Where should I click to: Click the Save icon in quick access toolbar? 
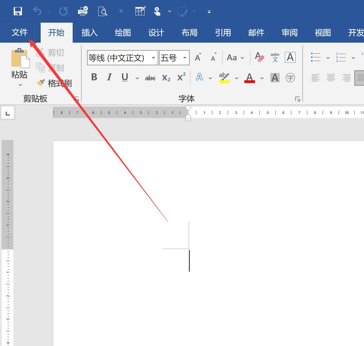18,11
